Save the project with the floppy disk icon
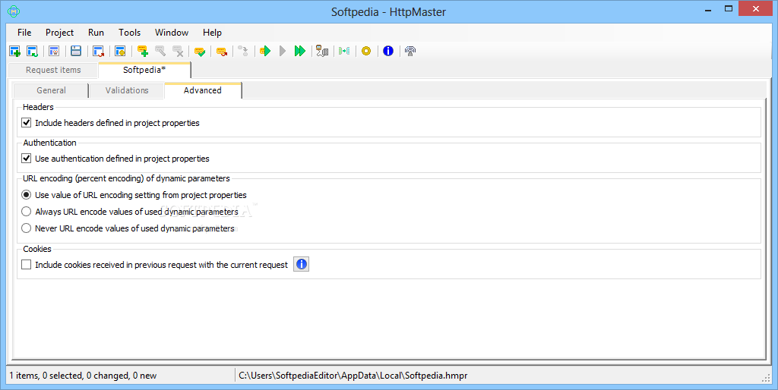 pyautogui.click(x=76, y=51)
